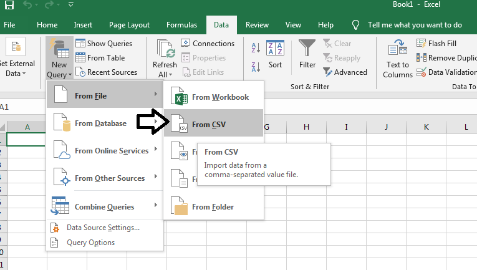The image size is (477, 270).
Task: Click the Properties button
Action: (x=203, y=58)
